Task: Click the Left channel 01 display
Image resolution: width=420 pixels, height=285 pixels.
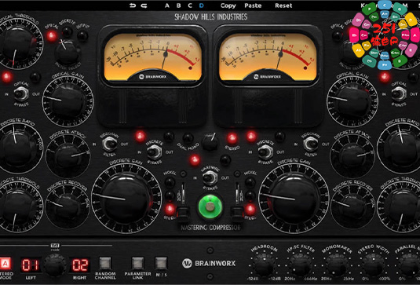Action: [31, 265]
